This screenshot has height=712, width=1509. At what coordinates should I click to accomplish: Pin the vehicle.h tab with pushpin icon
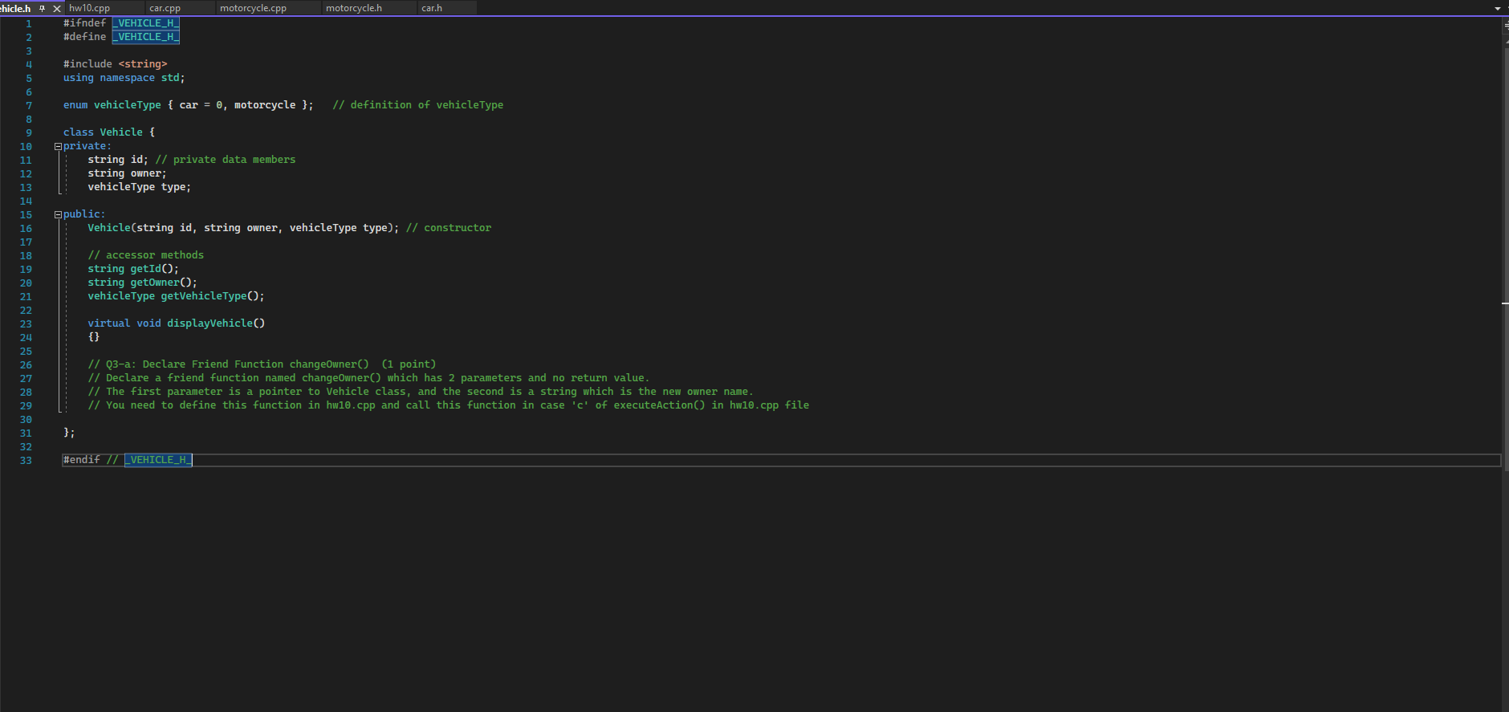(x=42, y=8)
